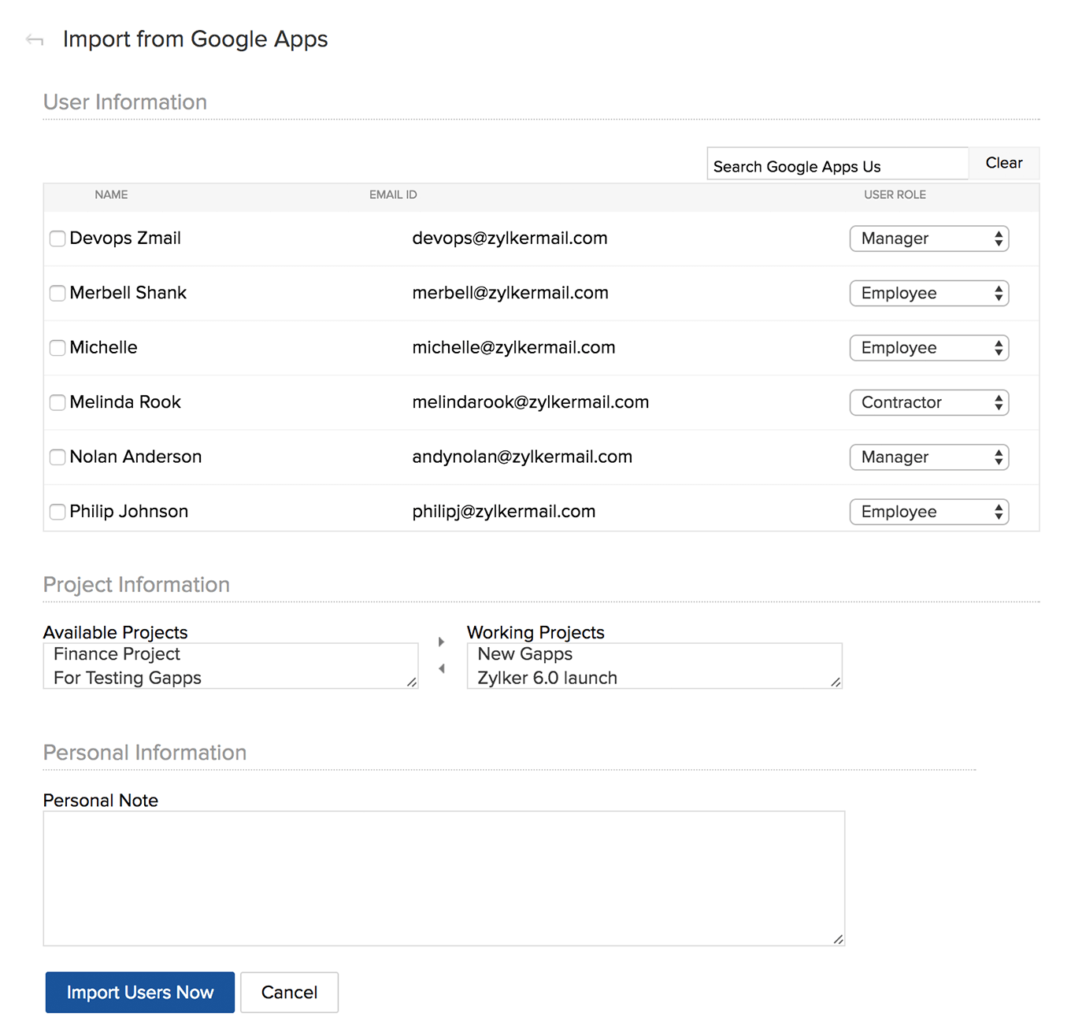This screenshot has height=1036, width=1071.
Task: Move selected project to Working Projects with right arrow
Action: (441, 642)
